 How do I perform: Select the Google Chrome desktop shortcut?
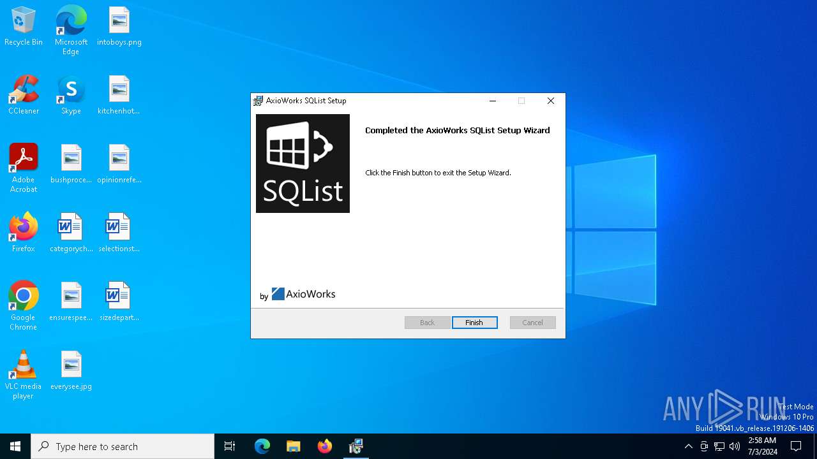click(x=24, y=306)
